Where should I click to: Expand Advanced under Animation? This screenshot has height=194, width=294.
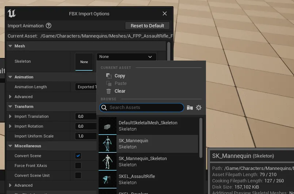click(10, 97)
